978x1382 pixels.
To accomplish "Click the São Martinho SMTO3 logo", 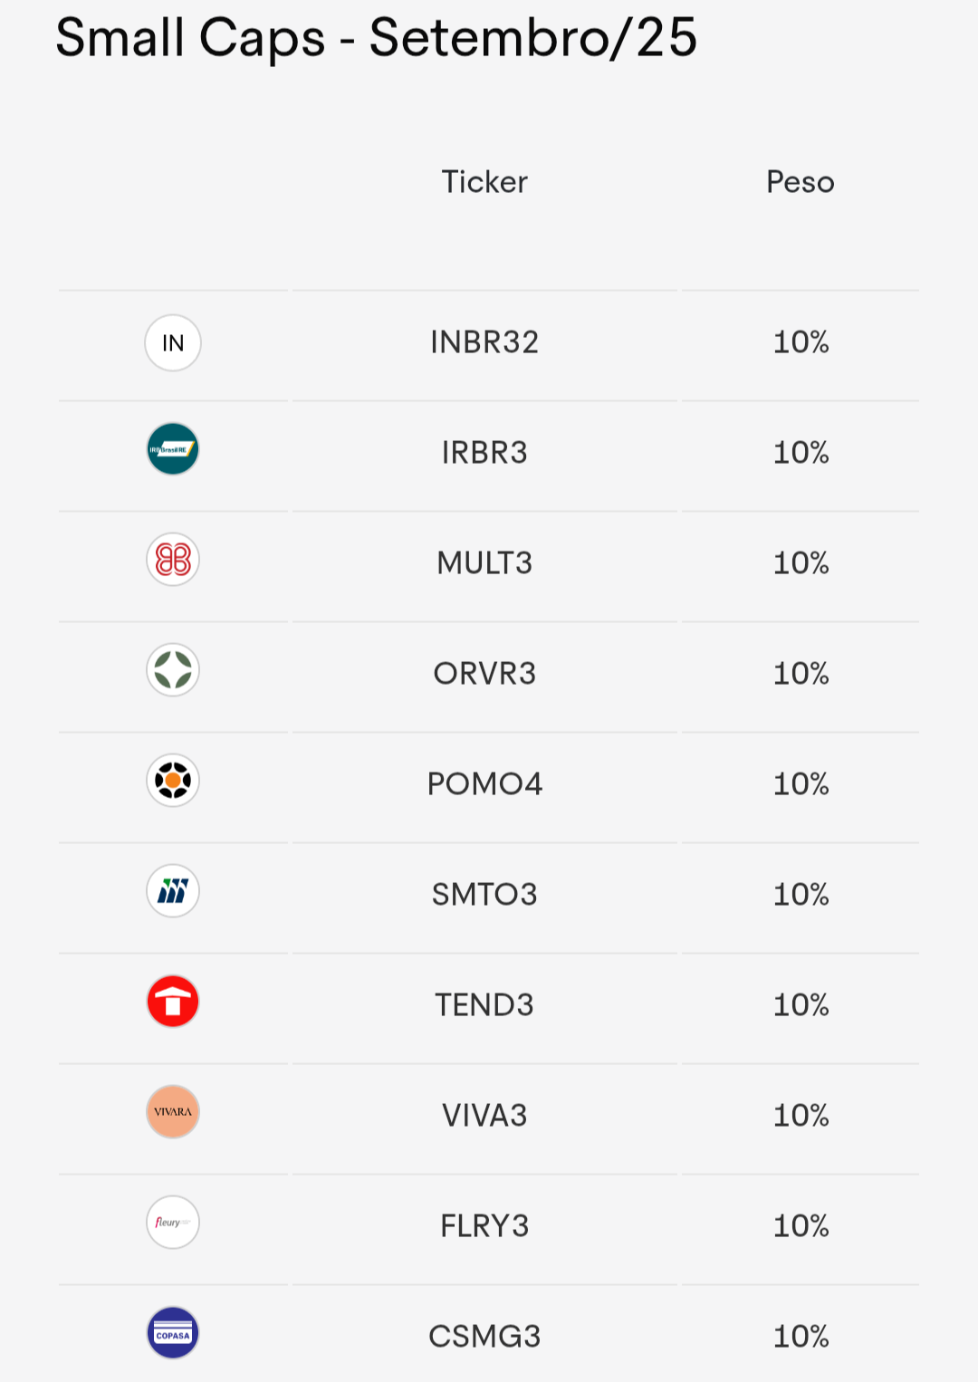I will pos(173,891).
